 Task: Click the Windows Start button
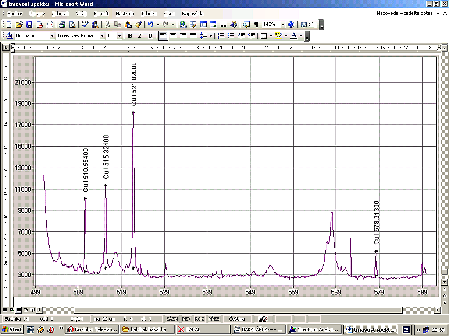(12, 329)
